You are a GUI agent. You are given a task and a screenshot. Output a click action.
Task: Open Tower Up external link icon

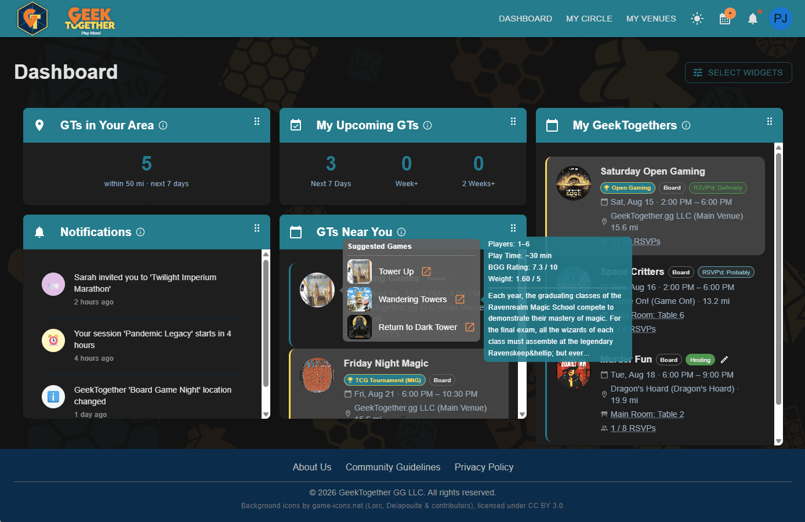[x=426, y=271]
